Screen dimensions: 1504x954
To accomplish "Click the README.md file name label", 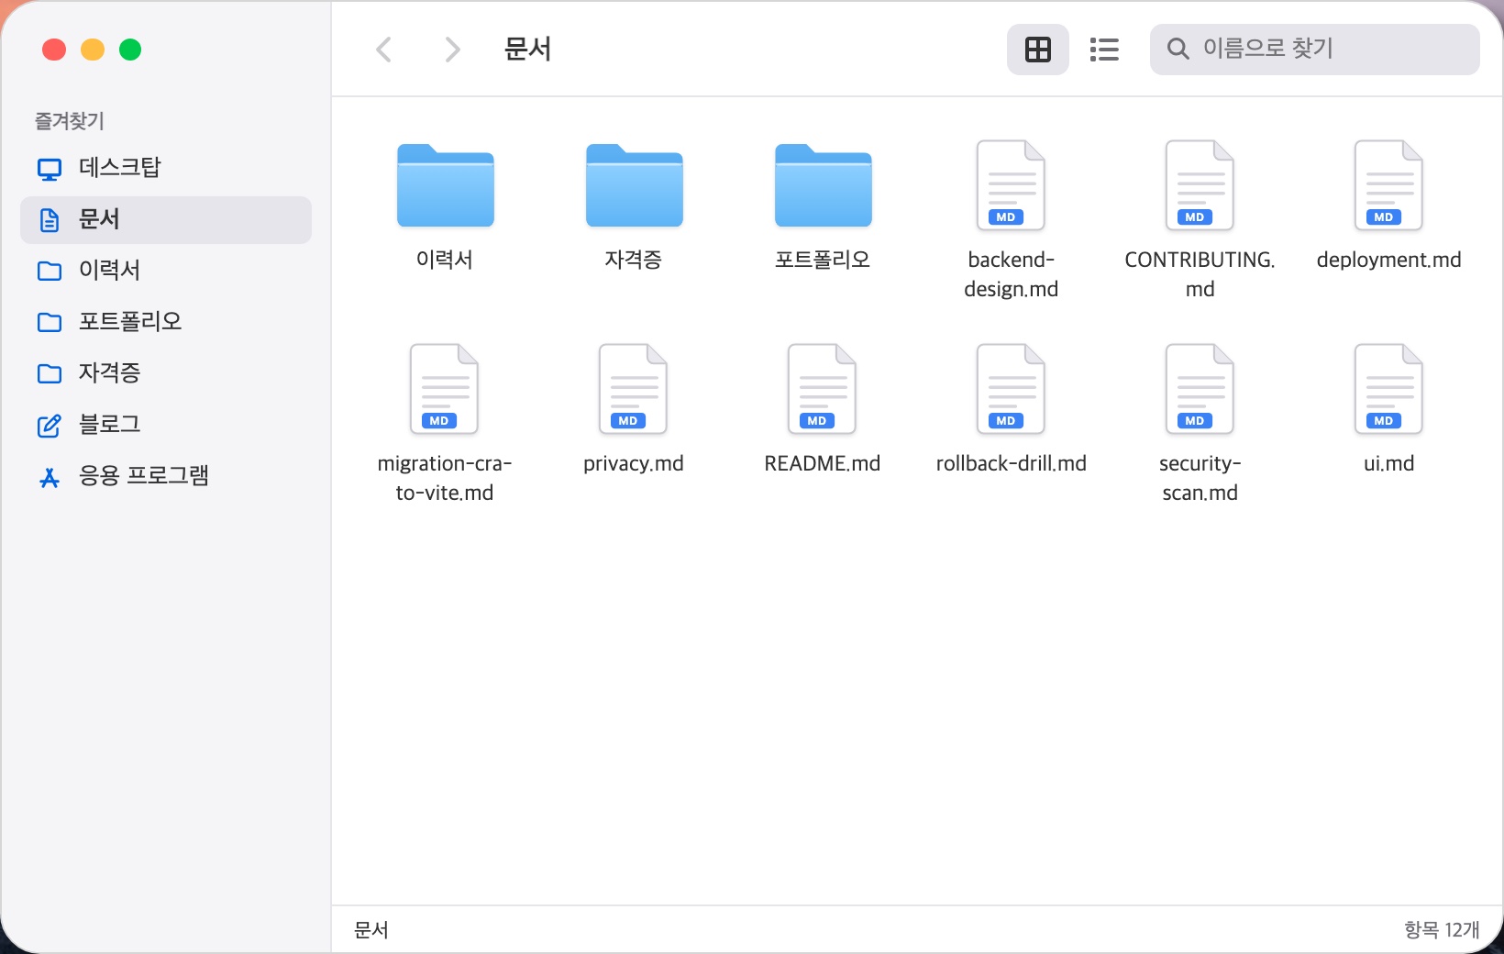I will pos(822,463).
